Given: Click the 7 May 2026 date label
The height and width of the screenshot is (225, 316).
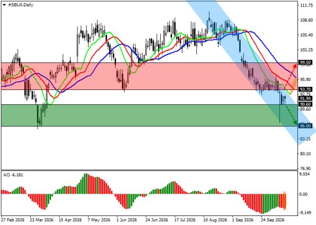Looking at the screenshot, I should point(99,220).
